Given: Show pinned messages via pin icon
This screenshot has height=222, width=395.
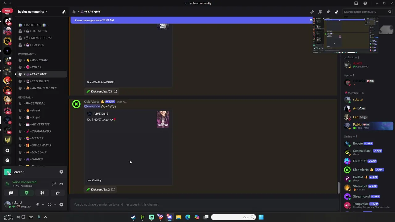Looking at the screenshot, I should click(328, 12).
